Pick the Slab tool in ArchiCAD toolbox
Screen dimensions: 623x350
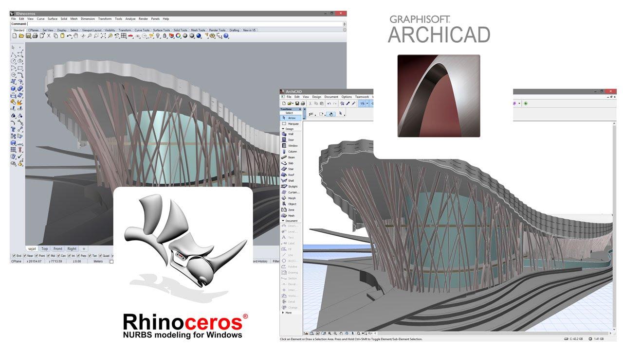pyautogui.click(x=291, y=162)
